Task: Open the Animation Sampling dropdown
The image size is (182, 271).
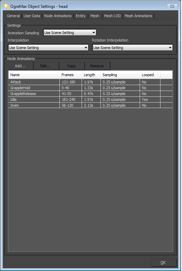Action: click(x=70, y=33)
